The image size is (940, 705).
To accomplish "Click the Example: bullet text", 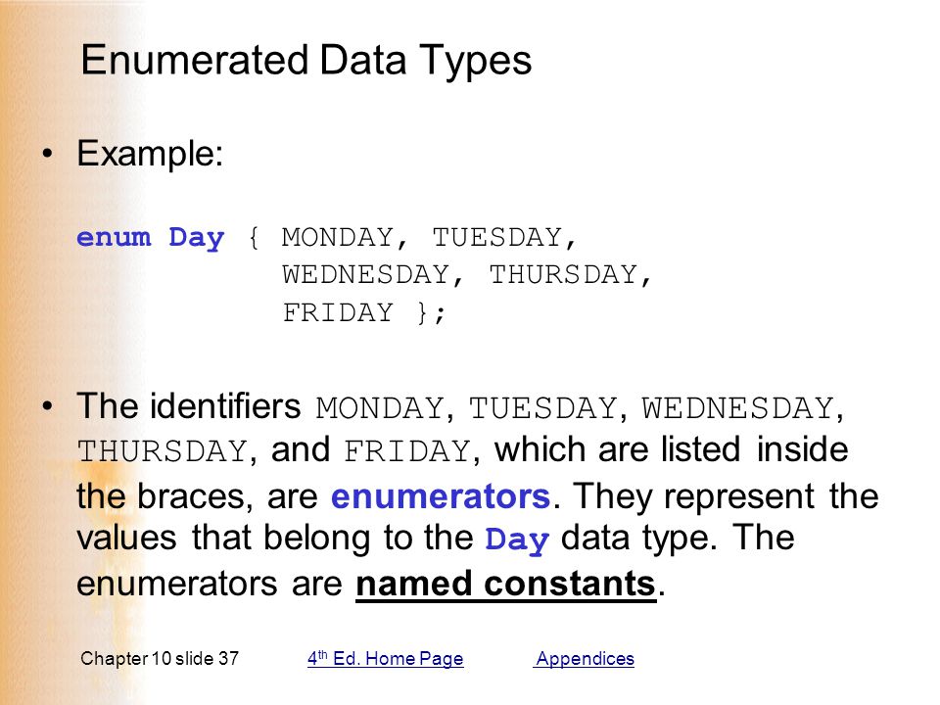I will click(150, 154).
